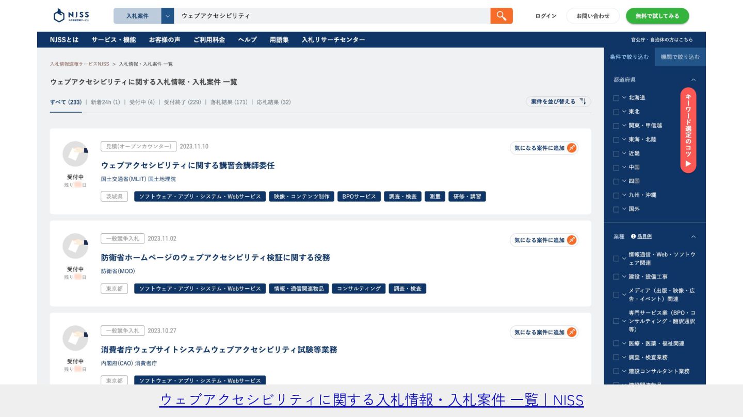Select the すべて (233) tab

tap(66, 102)
